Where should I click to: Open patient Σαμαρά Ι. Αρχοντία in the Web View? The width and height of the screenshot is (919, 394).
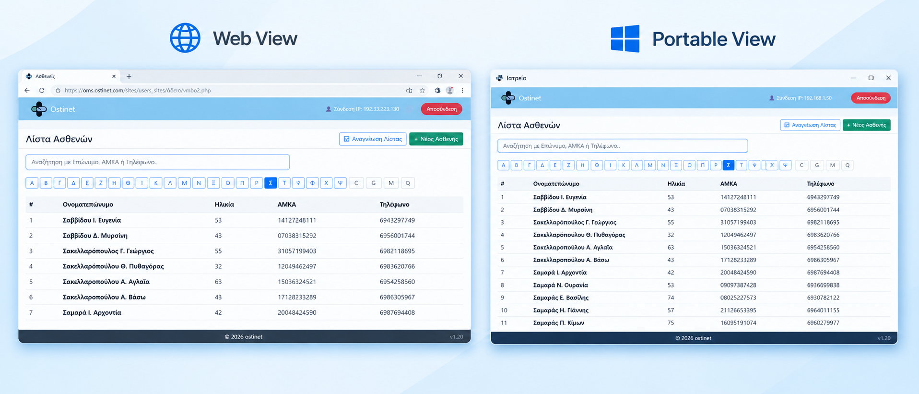92,312
